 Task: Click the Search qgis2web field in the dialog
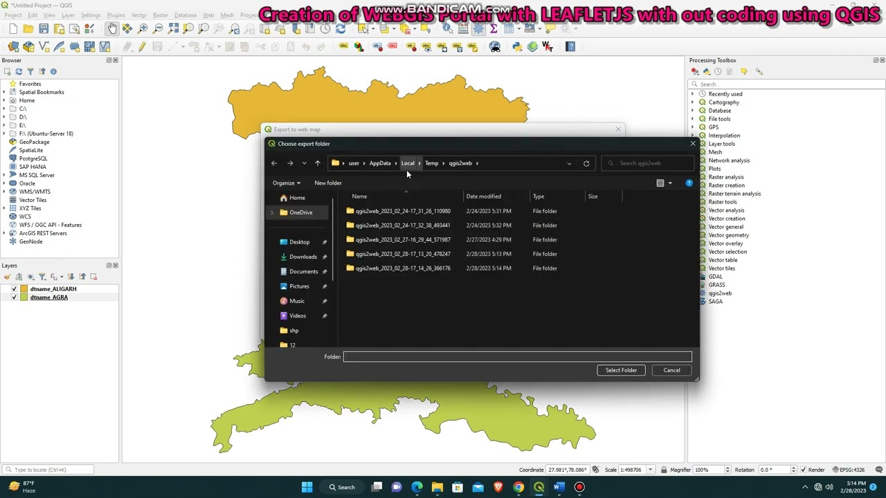pyautogui.click(x=647, y=163)
